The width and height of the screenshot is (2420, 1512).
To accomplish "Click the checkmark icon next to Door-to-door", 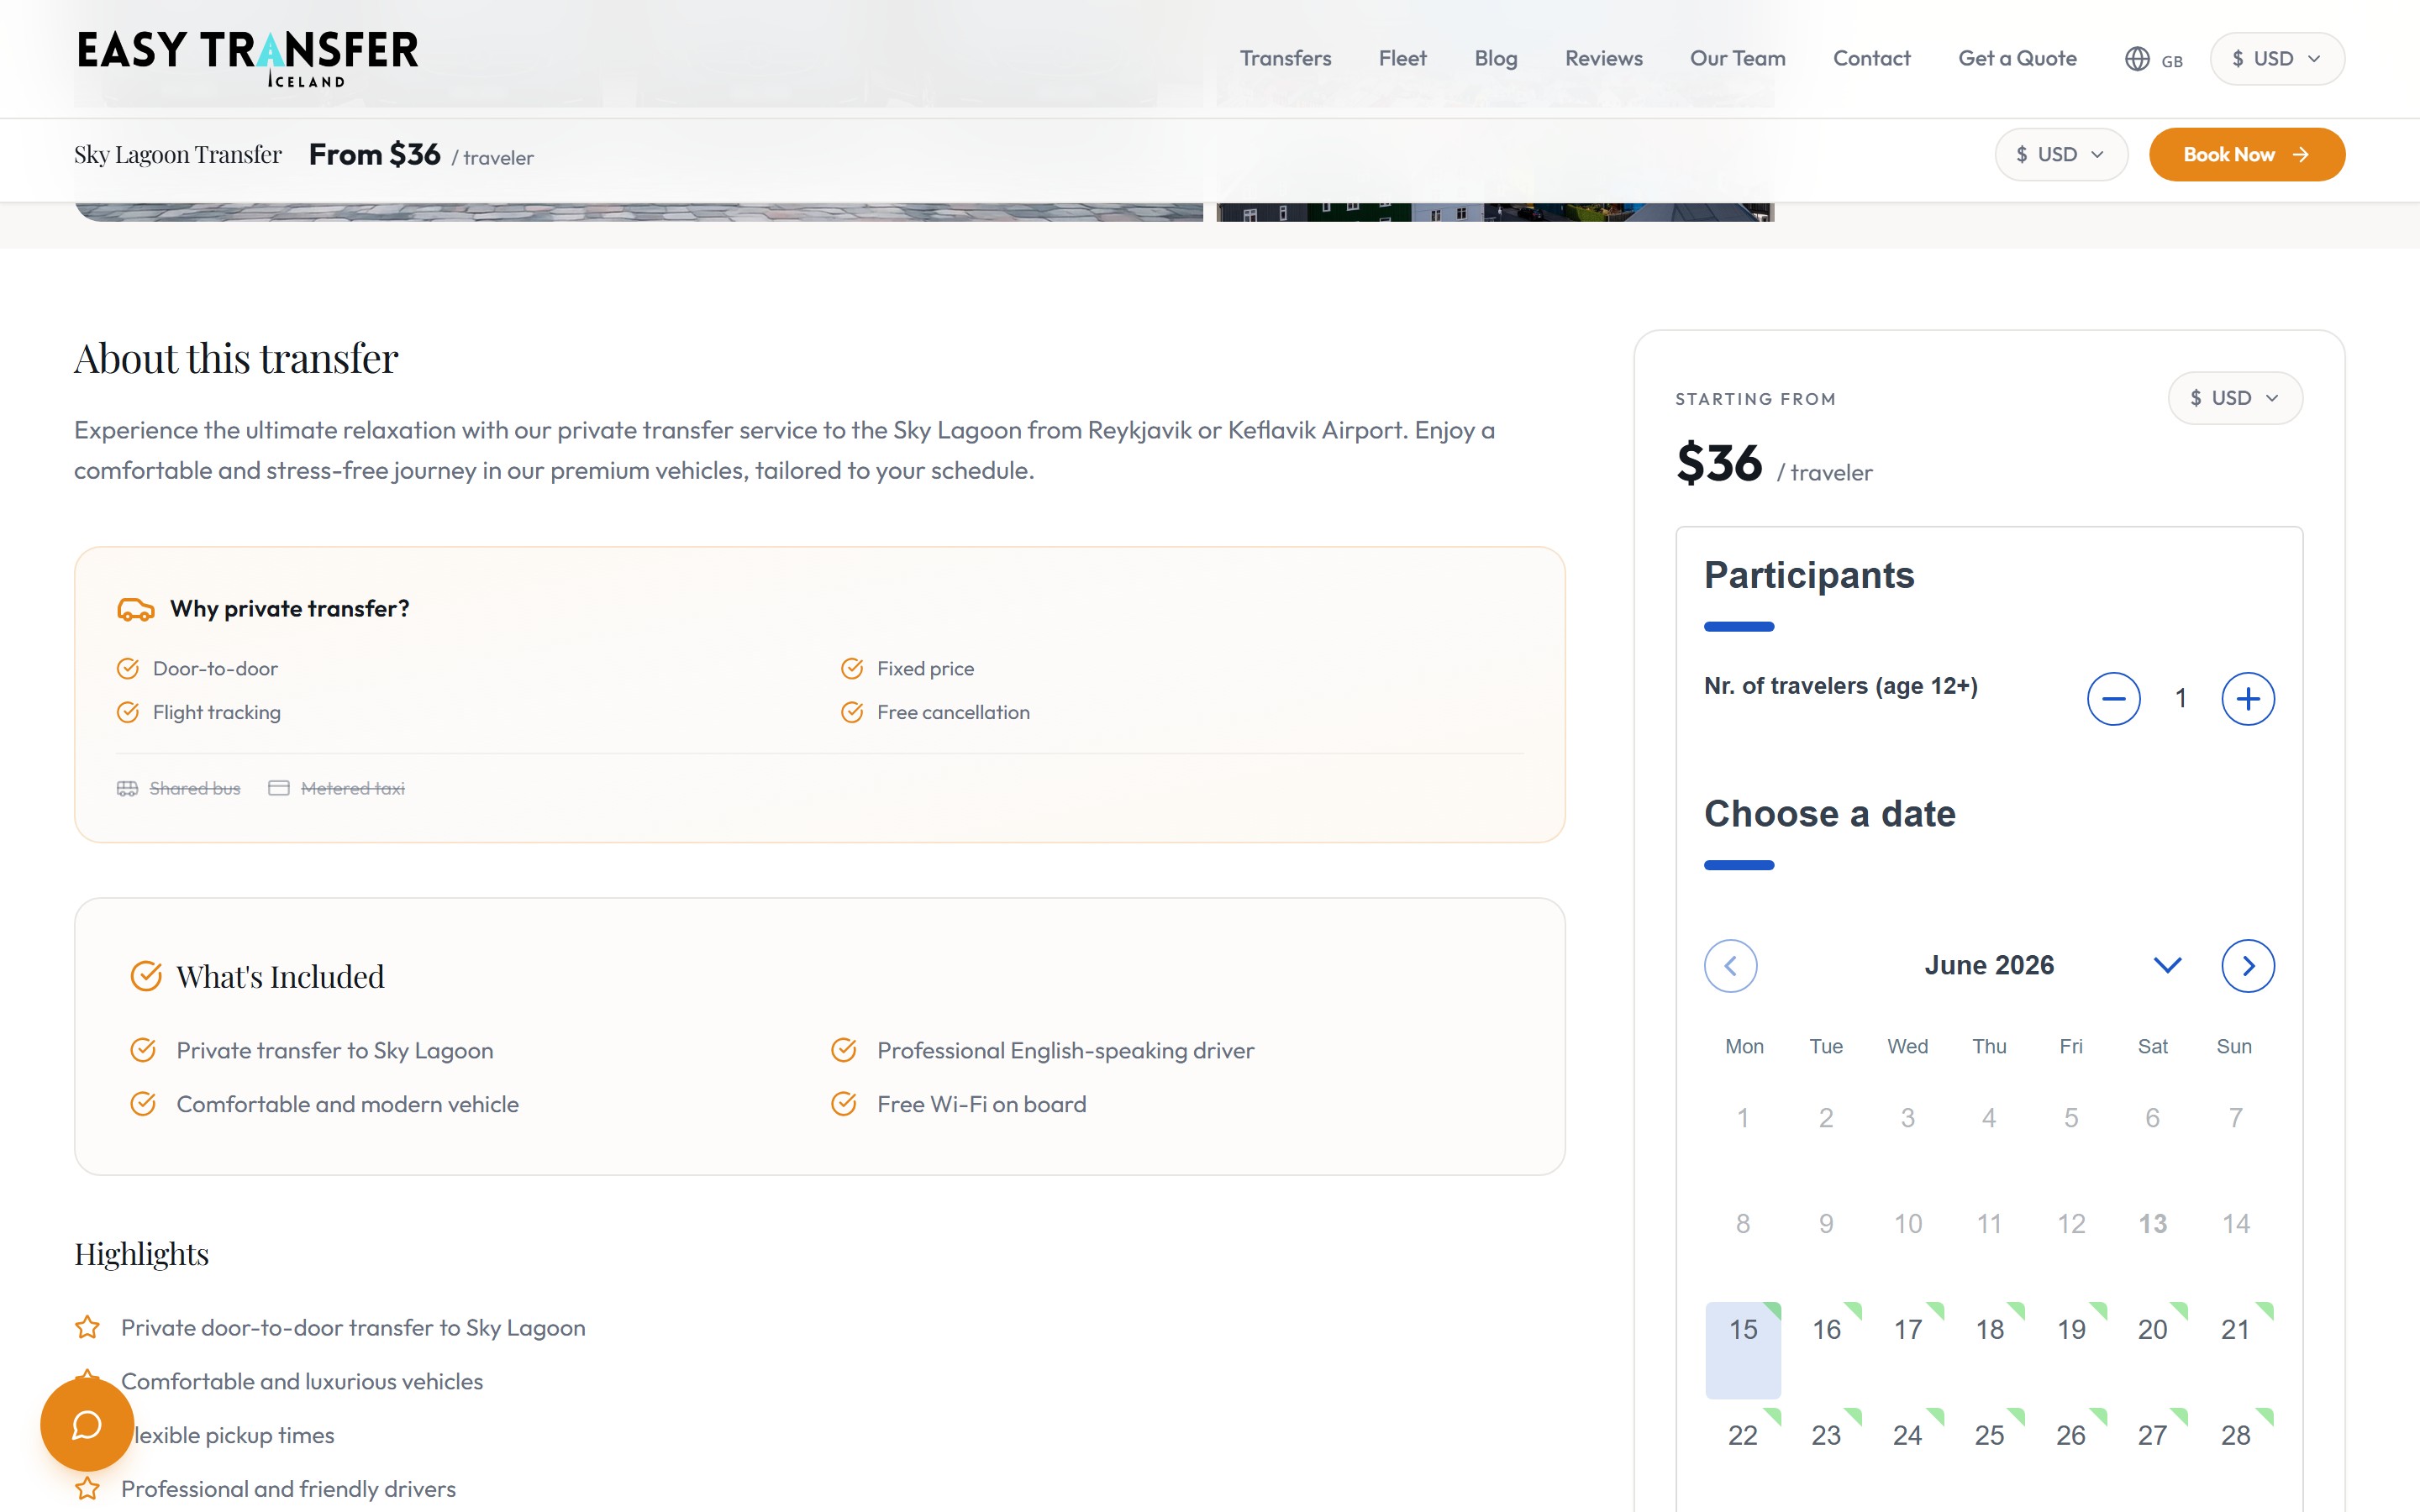I will click(128, 668).
